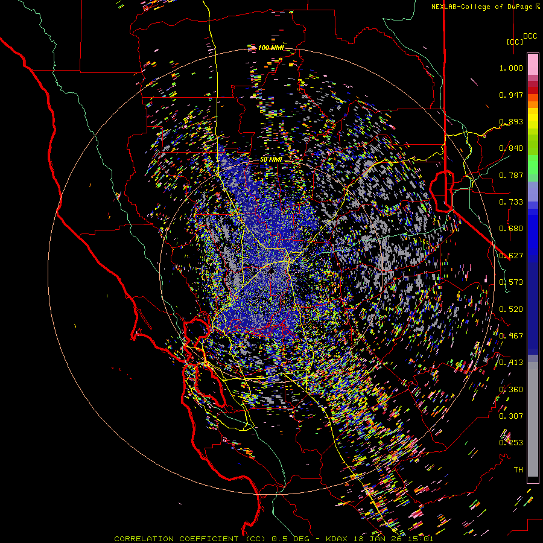543x543 pixels.
Task: Click the 1.000 value on the color scale
Action: [511, 68]
